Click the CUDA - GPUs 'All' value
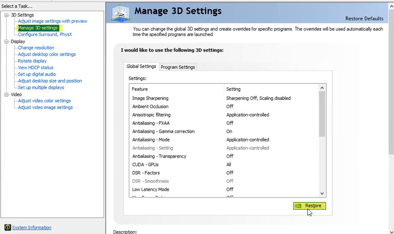This screenshot has width=394, height=234. coord(229,165)
